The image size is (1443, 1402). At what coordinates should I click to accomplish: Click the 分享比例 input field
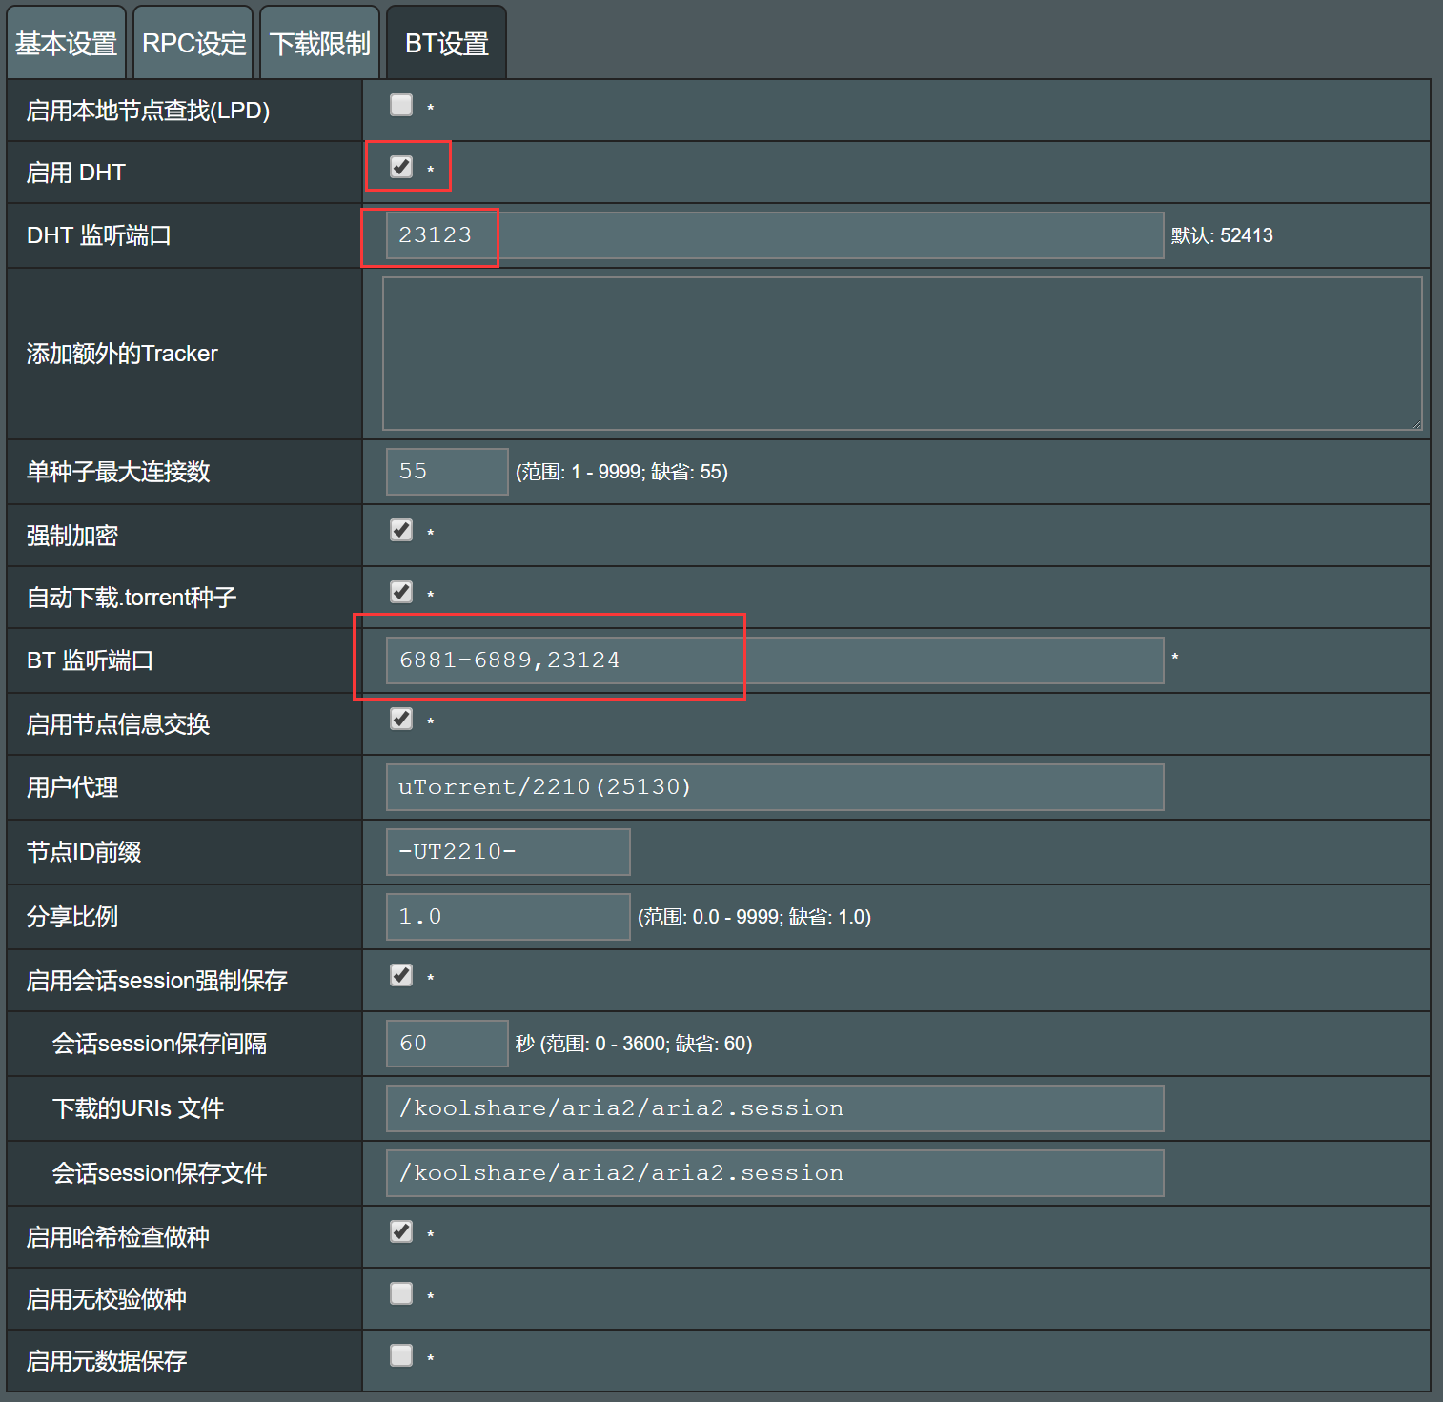(507, 917)
